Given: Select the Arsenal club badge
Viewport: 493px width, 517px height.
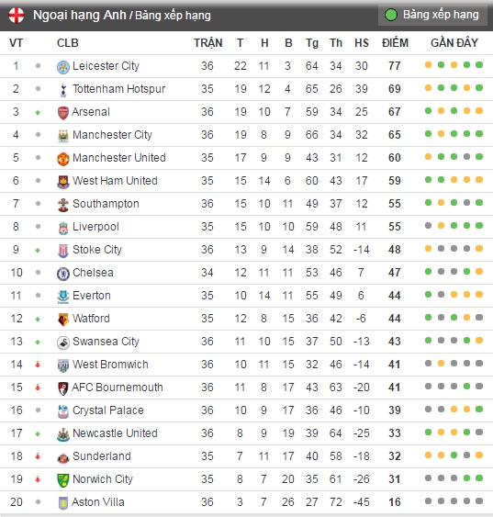Looking at the screenshot, I should (x=63, y=113).
